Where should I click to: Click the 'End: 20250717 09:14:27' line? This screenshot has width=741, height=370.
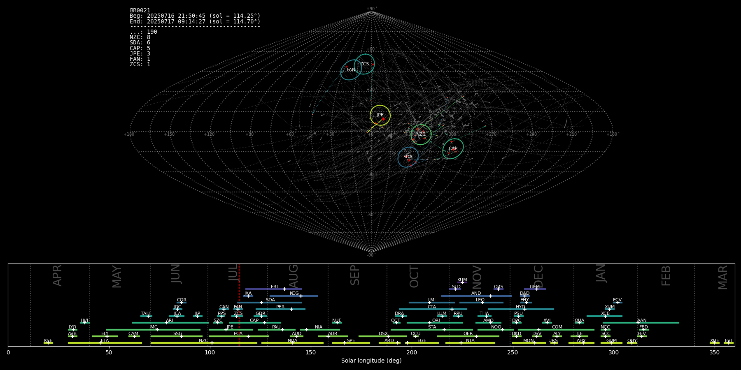195,21
